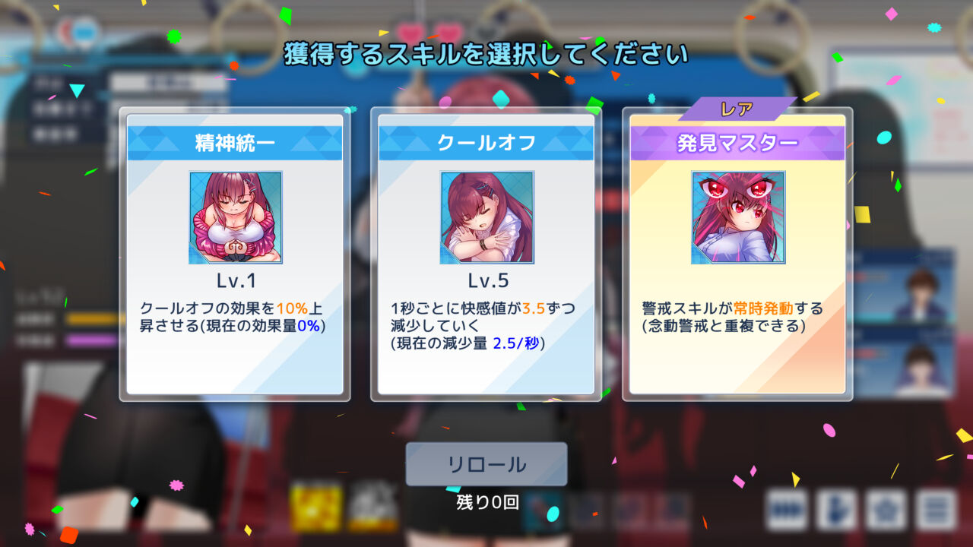Click the 精神統一 blue title banner
Screen dimensions: 973x547
tap(235, 143)
